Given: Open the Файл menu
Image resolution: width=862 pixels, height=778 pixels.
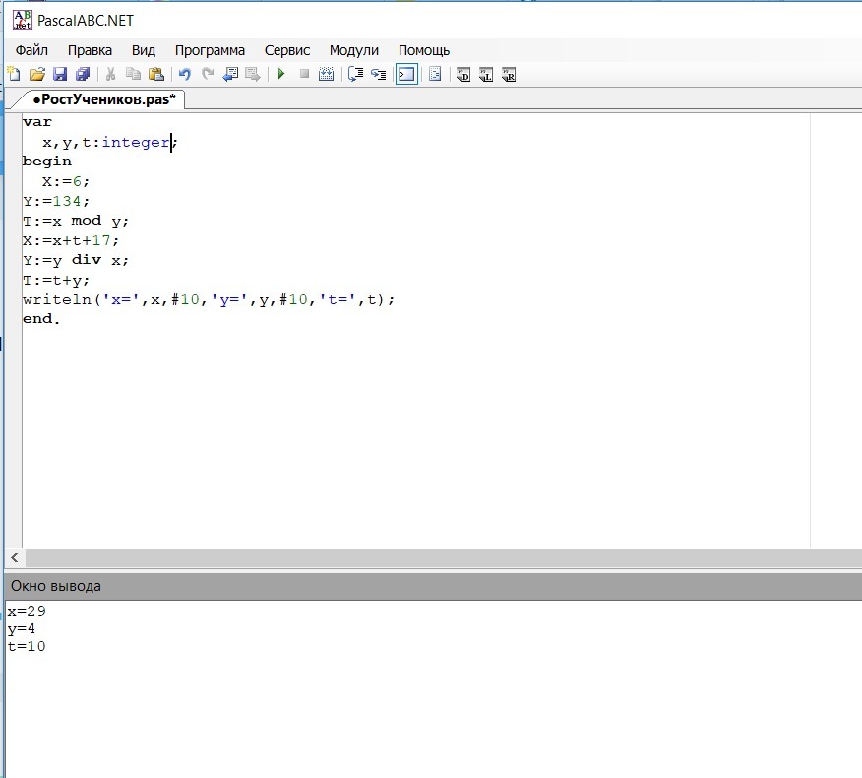Looking at the screenshot, I should coord(31,50).
